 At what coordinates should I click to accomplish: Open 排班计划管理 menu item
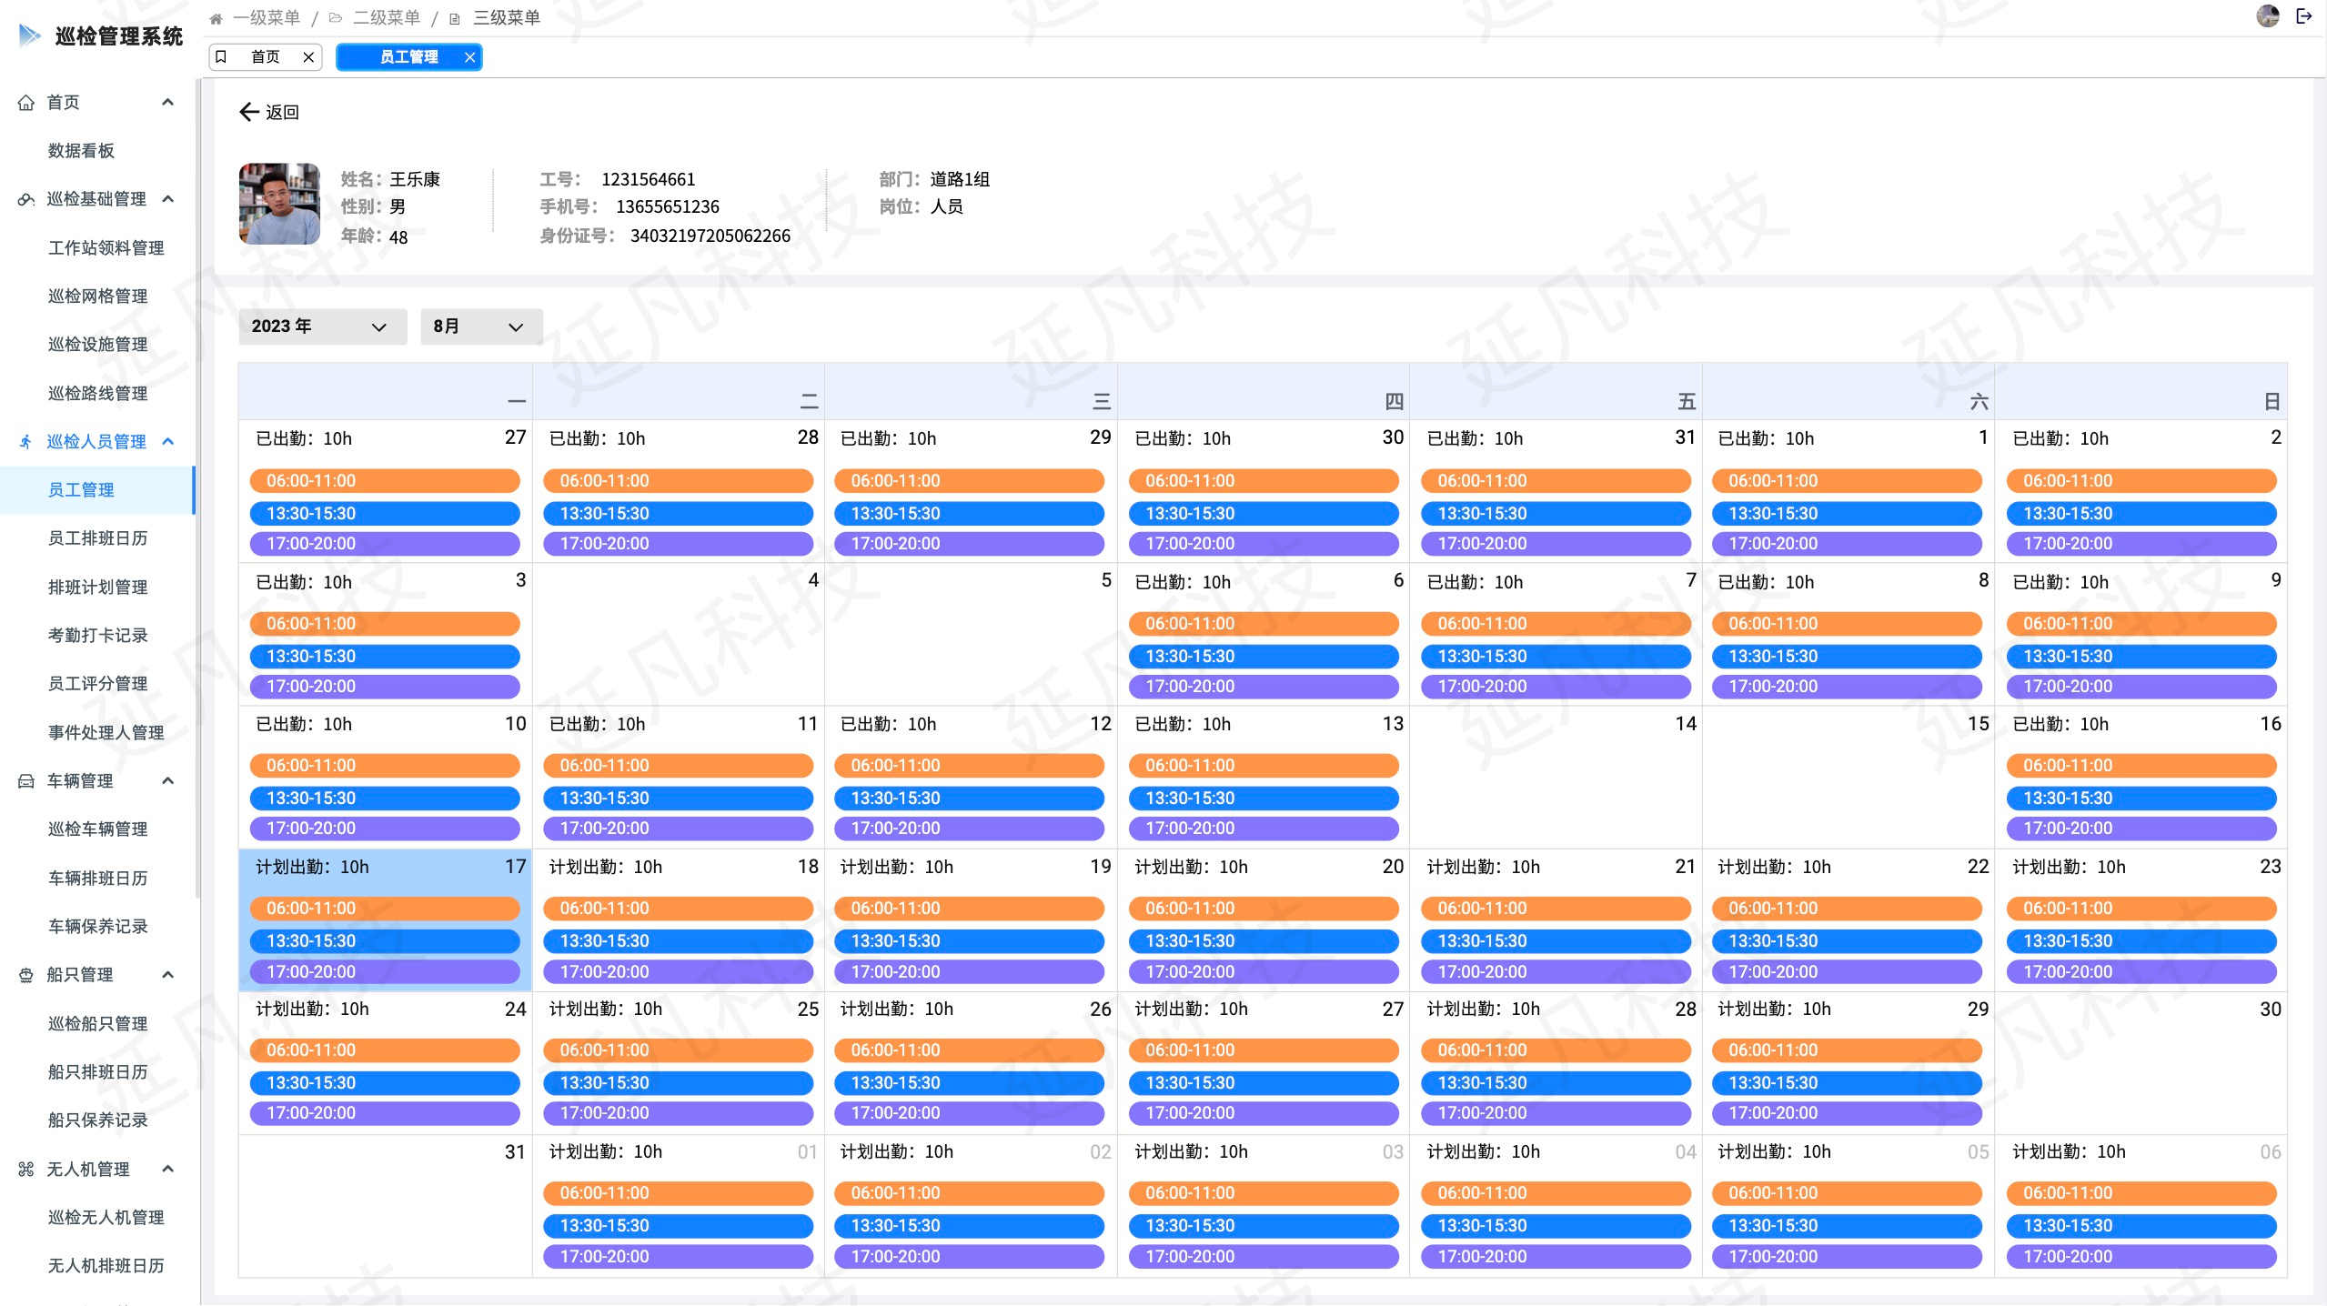click(x=97, y=588)
